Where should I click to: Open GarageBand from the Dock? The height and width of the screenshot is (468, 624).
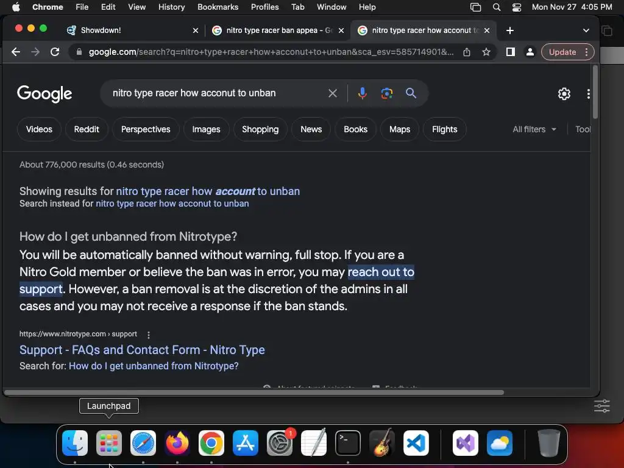pyautogui.click(x=382, y=442)
